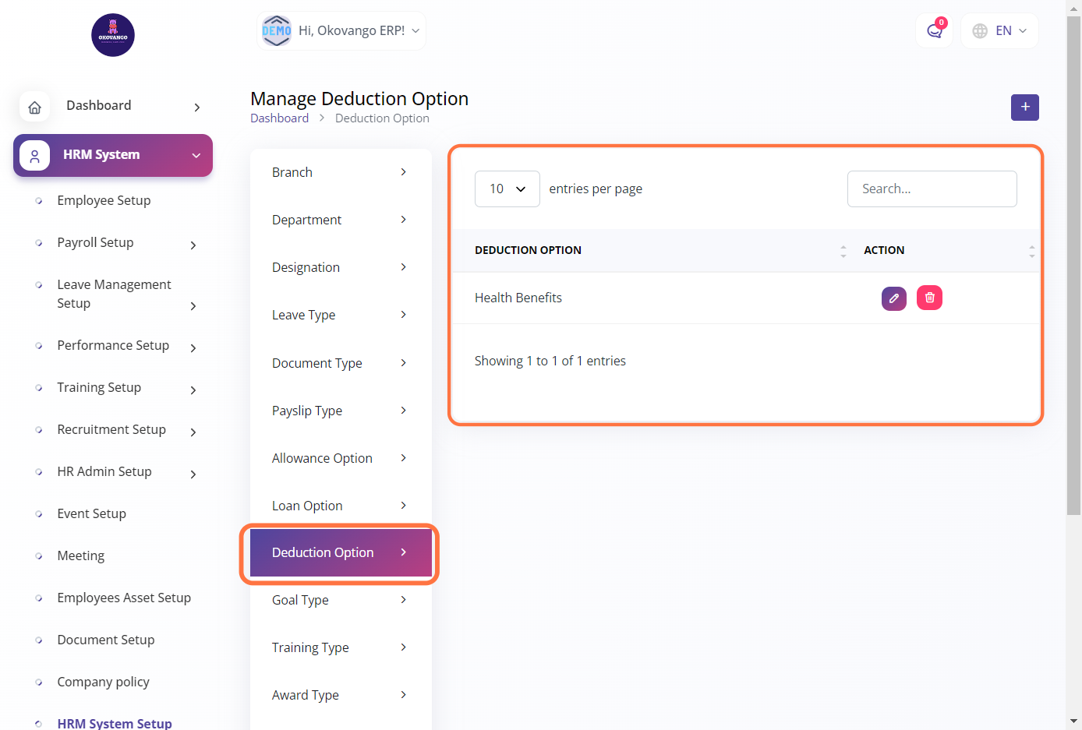The height and width of the screenshot is (730, 1082).
Task: Open the entries per page dropdown
Action: (x=507, y=189)
